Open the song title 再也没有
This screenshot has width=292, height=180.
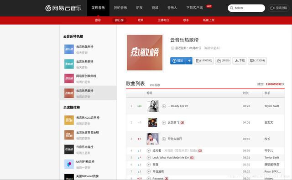pyautogui.click(x=158, y=171)
